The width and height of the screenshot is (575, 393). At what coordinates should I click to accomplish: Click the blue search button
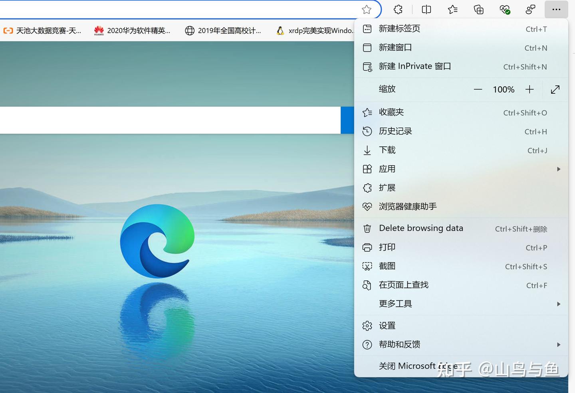tap(347, 120)
